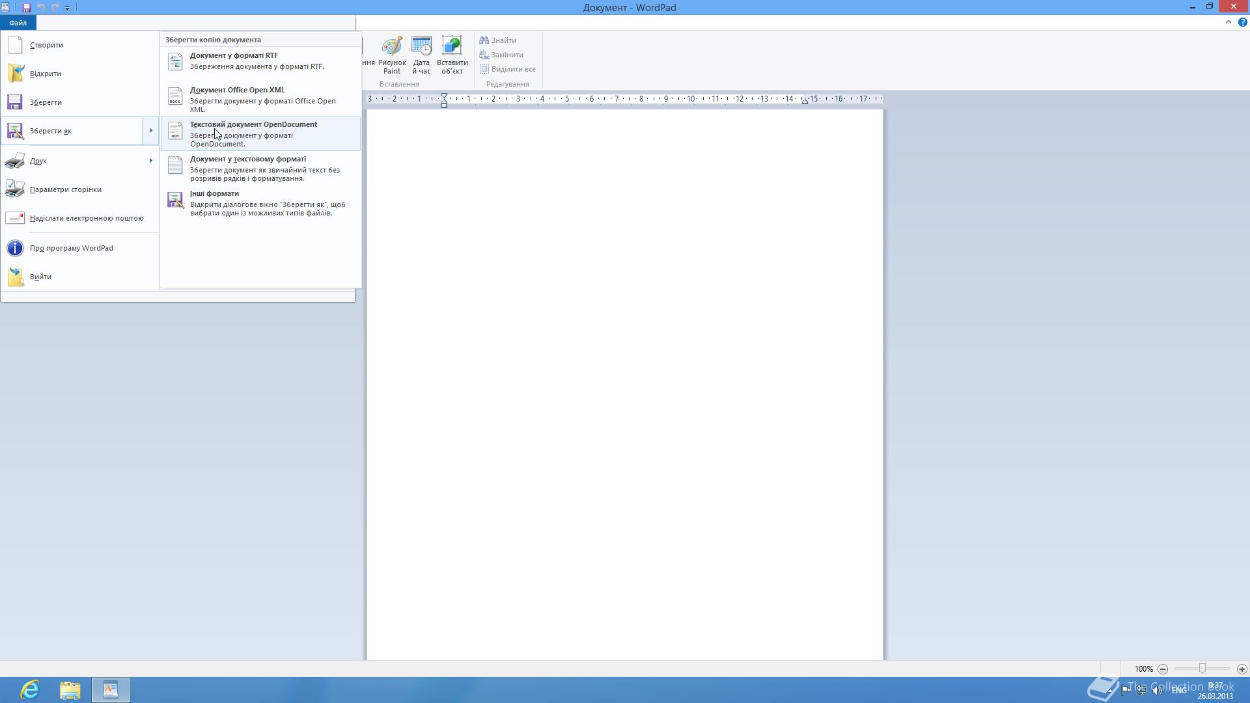Screen dimensions: 1250x703
Task: Click the zoom in plus button
Action: 1242,669
